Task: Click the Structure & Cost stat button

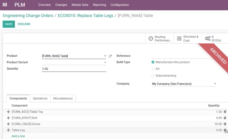Action: coord(188,39)
